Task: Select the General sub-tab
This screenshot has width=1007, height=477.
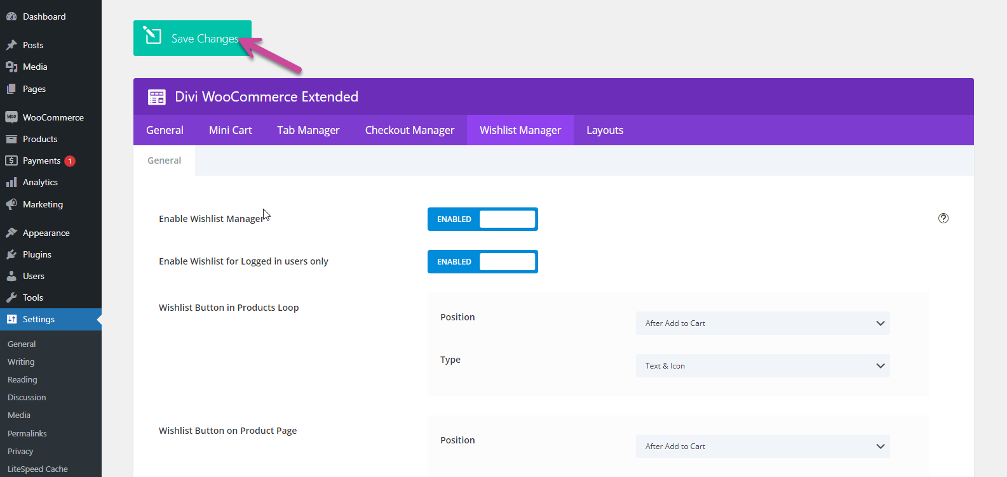Action: pos(164,160)
